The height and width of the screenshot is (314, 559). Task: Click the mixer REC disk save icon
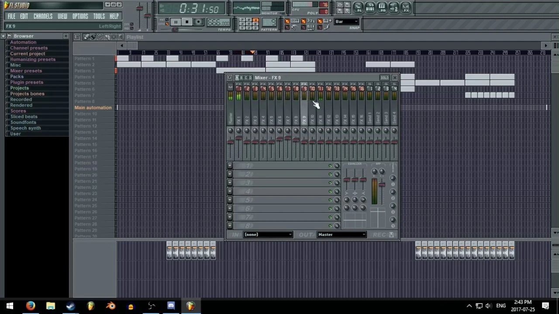pos(391,235)
